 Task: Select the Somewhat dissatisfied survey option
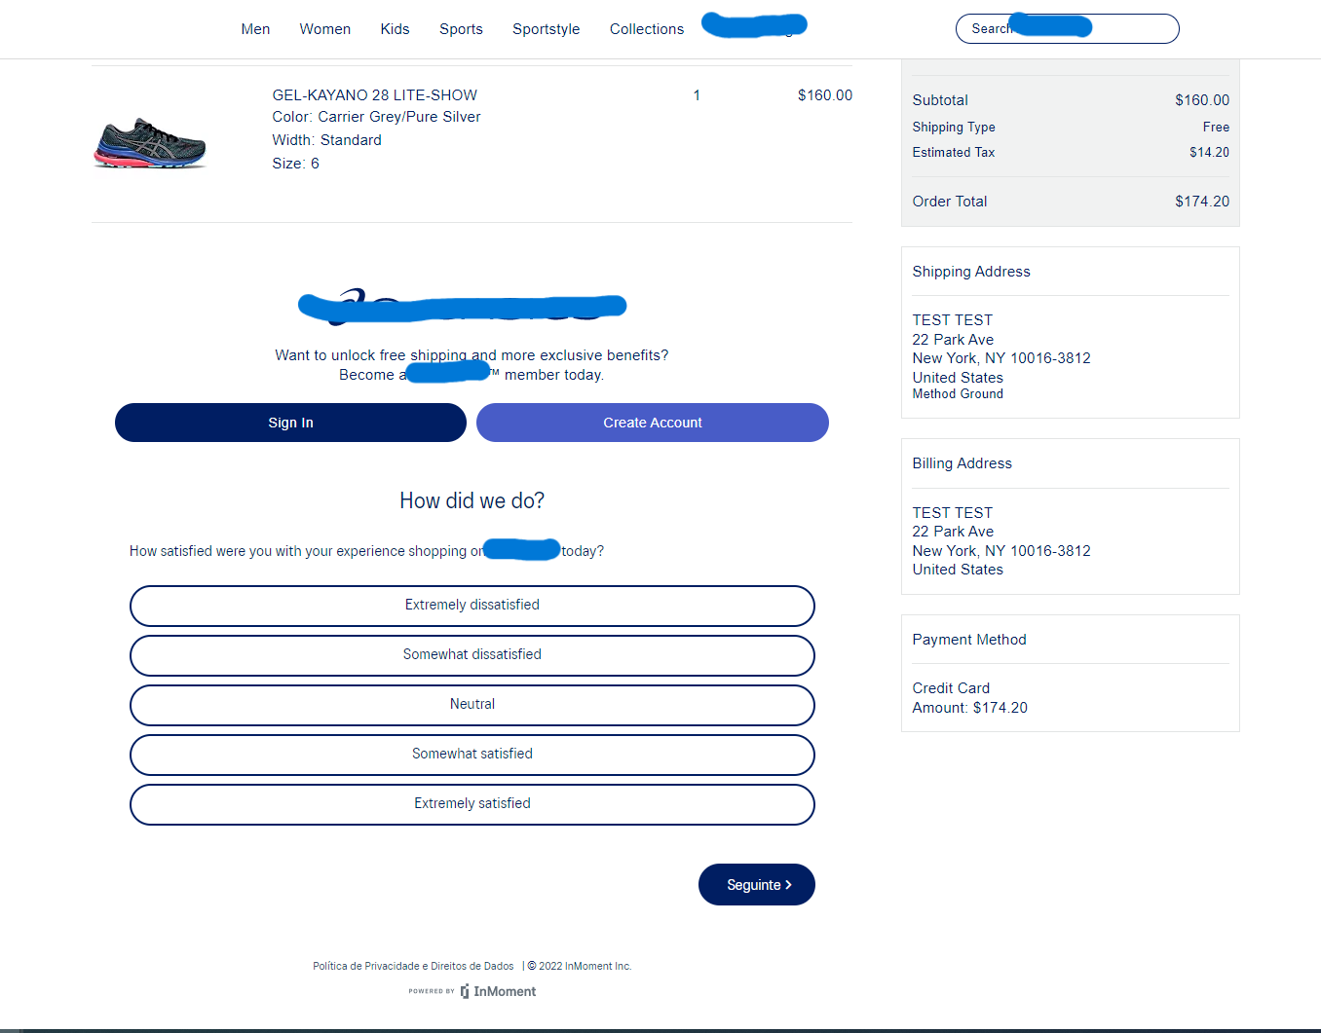[x=472, y=654]
